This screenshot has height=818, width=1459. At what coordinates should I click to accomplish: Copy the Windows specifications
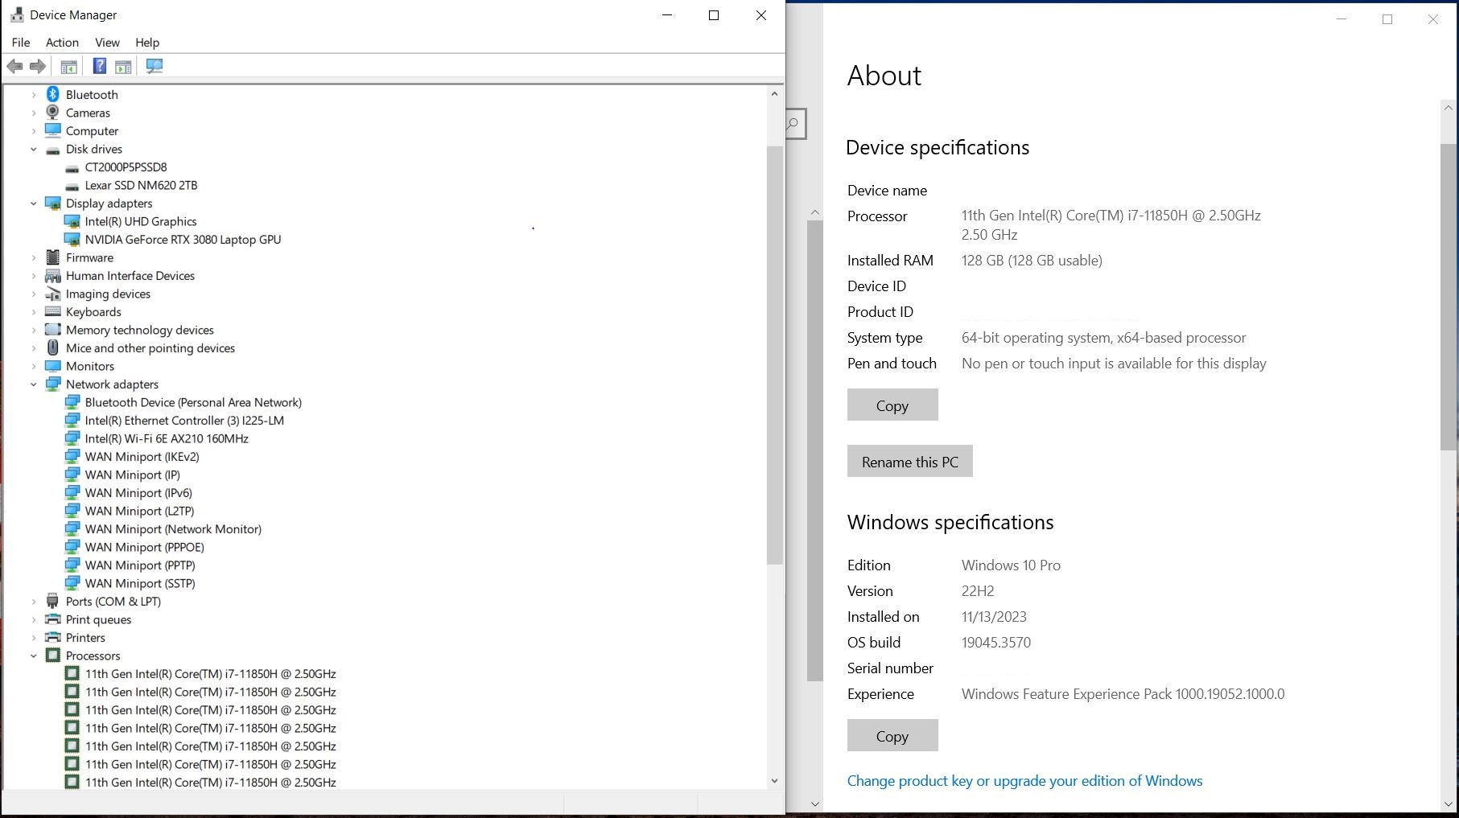tap(892, 735)
